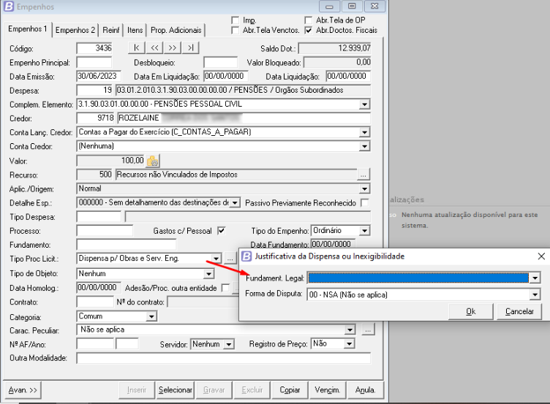550x404 pixels.
Task: Expand Servidor dropdown
Action: [229, 344]
